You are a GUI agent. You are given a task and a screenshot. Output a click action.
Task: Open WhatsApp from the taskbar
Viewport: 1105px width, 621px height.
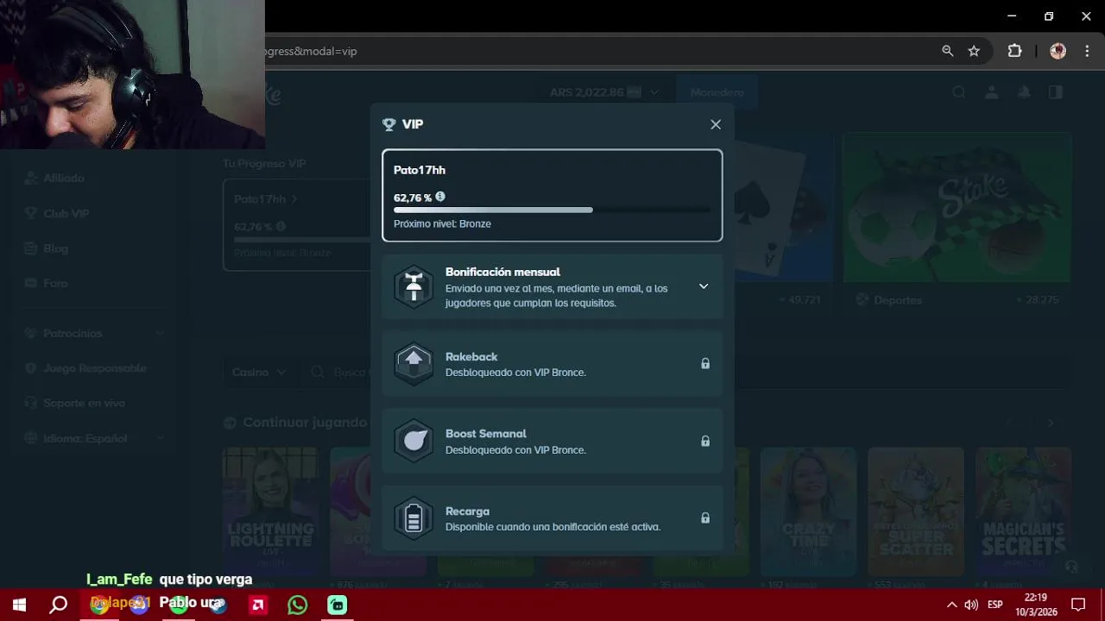click(298, 605)
